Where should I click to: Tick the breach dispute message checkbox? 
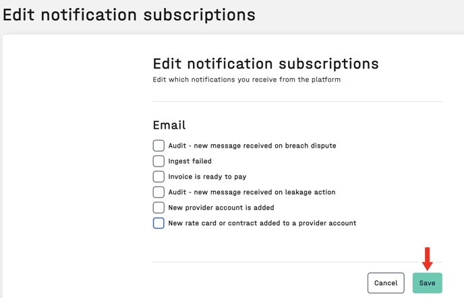(x=158, y=146)
